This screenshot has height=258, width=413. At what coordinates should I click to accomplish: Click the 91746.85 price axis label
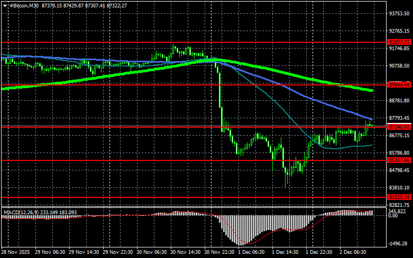pyautogui.click(x=399, y=49)
